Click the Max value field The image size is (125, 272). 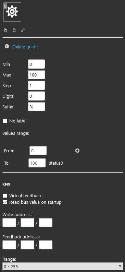(x=36, y=75)
